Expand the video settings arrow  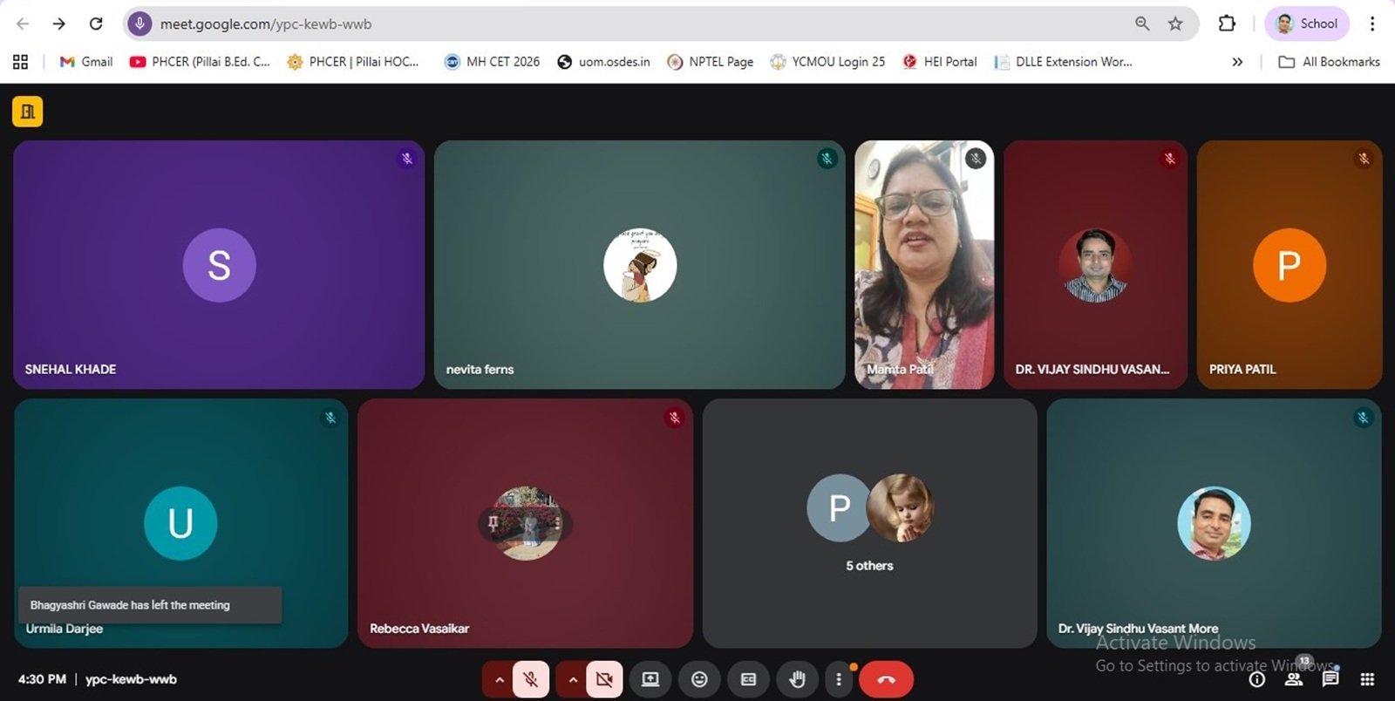click(x=572, y=679)
